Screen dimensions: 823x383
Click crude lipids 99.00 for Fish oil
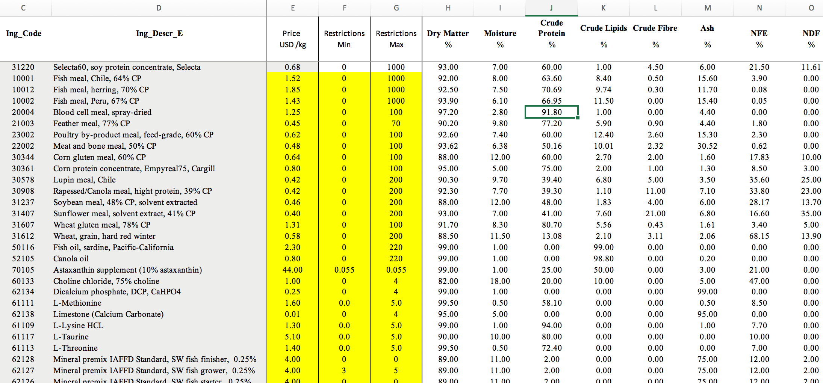(x=604, y=247)
